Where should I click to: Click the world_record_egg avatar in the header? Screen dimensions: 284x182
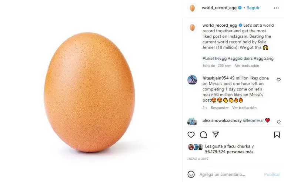click(x=192, y=8)
